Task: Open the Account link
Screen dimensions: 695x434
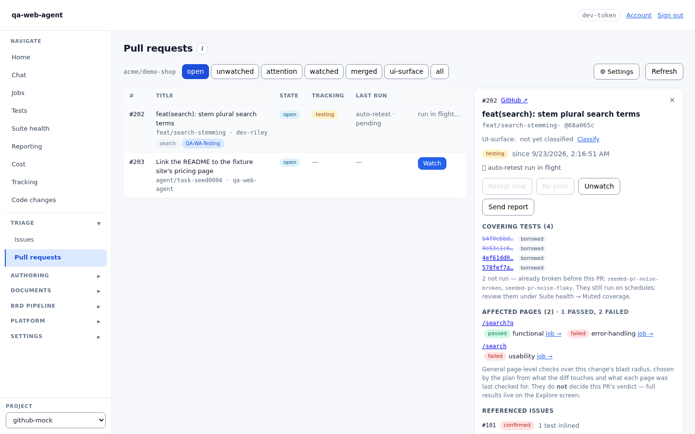Action: click(639, 15)
